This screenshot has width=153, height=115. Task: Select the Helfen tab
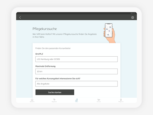[x=76, y=100]
